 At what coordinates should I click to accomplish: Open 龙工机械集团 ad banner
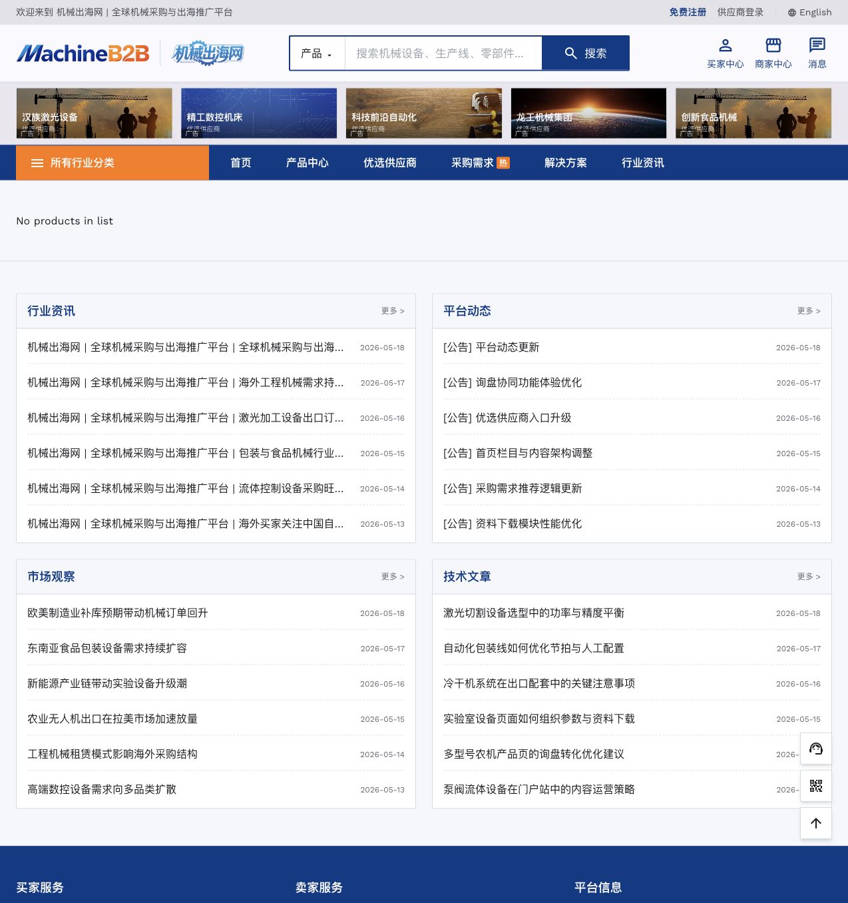588,113
